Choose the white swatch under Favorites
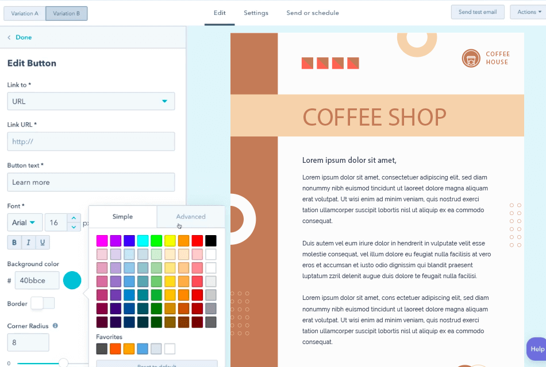Image resolution: width=546 pixels, height=367 pixels. [170, 349]
